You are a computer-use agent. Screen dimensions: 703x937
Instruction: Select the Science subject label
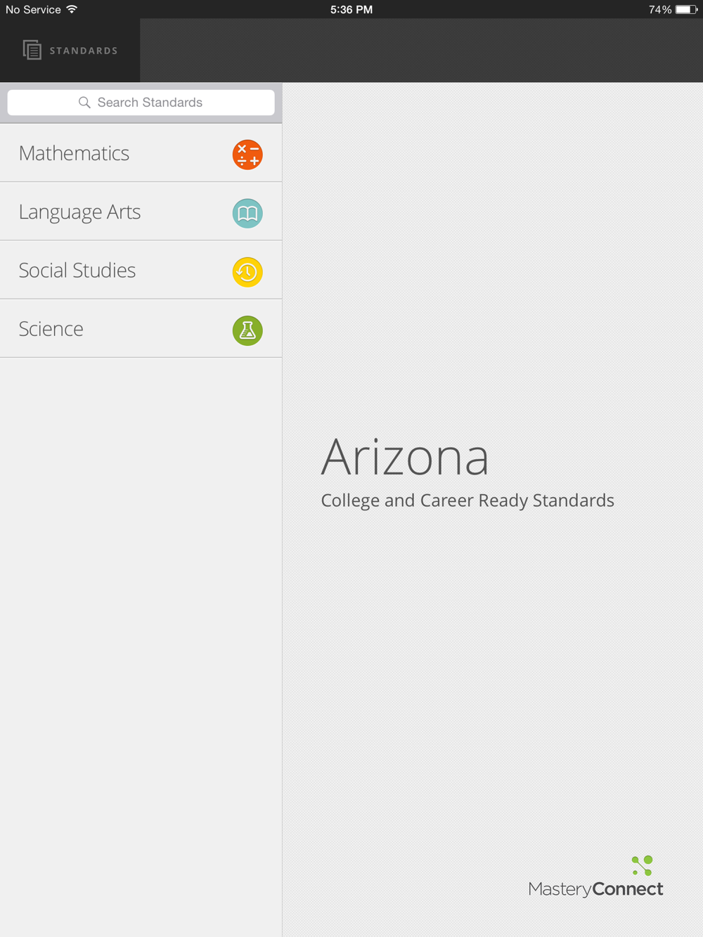click(51, 329)
